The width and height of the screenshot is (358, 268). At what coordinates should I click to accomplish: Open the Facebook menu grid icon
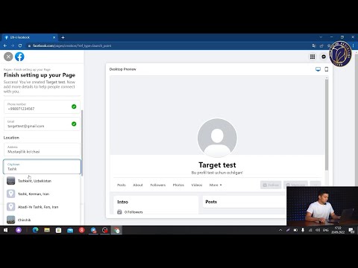pos(313,57)
